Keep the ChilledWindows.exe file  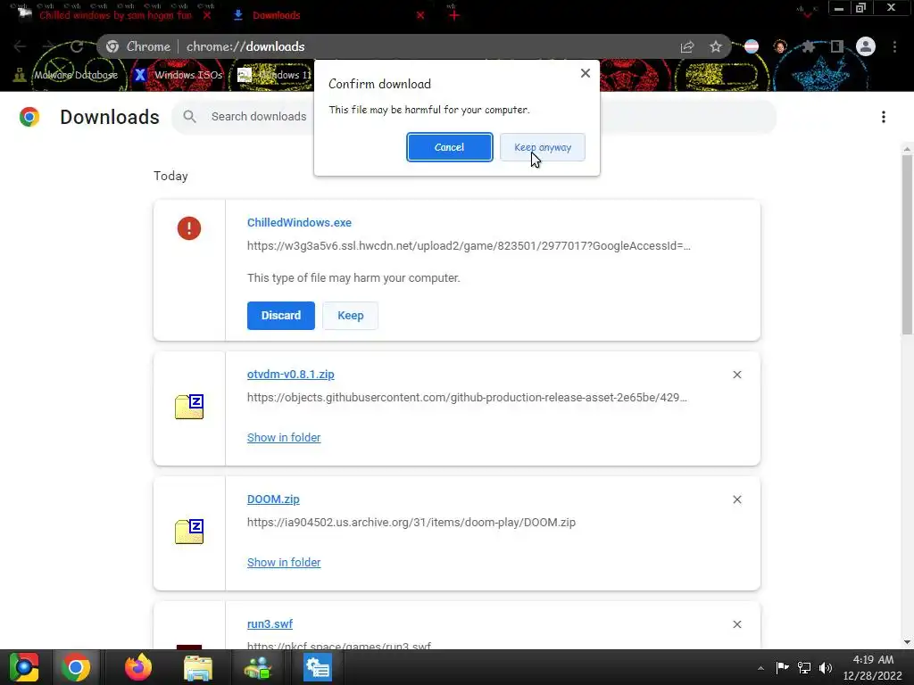pyautogui.click(x=350, y=315)
